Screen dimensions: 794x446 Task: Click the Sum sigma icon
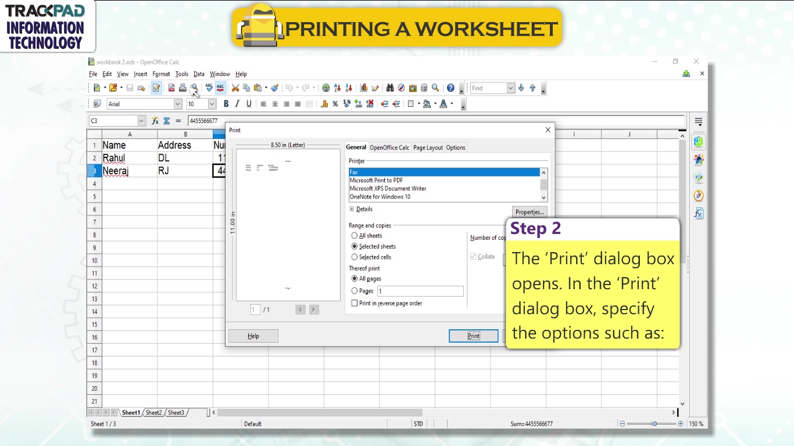point(166,121)
